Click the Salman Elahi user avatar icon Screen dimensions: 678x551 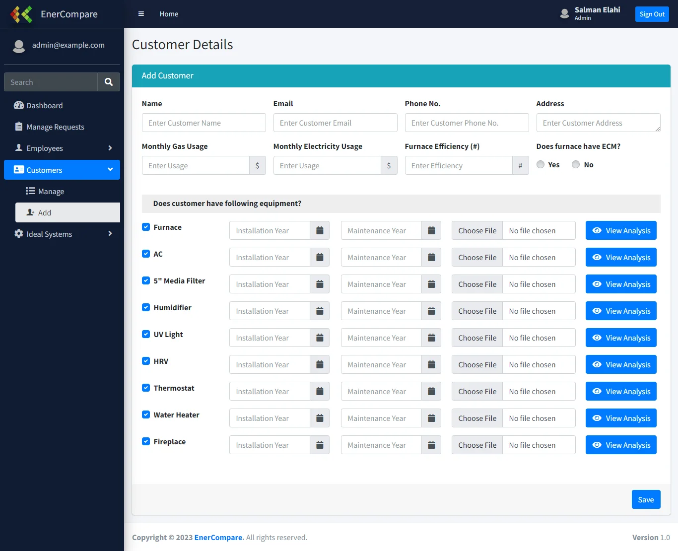click(564, 14)
